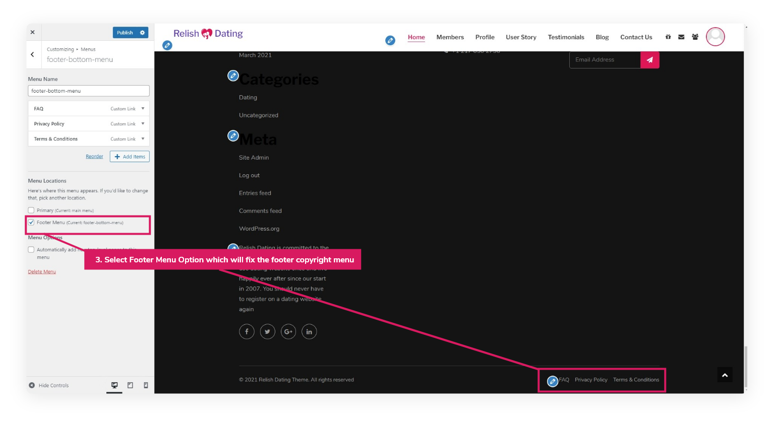This screenshot has height=423, width=774.
Task: Click the scroll-to-top arrow button
Action: 725,375
